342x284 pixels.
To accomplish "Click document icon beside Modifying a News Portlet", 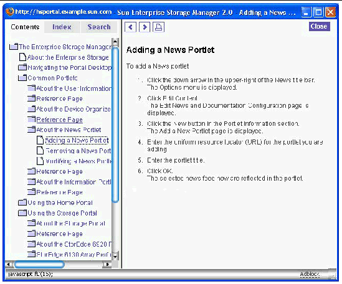I will 40,161.
